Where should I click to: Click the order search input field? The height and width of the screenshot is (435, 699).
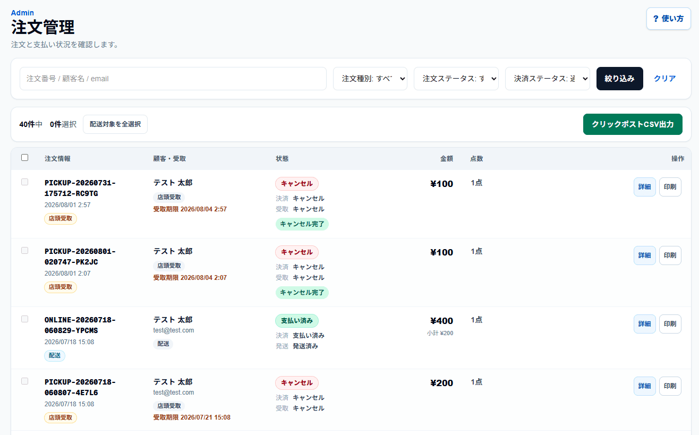[x=173, y=79]
